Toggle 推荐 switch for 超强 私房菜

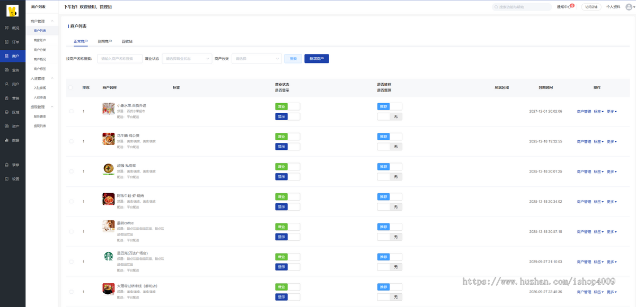point(390,167)
